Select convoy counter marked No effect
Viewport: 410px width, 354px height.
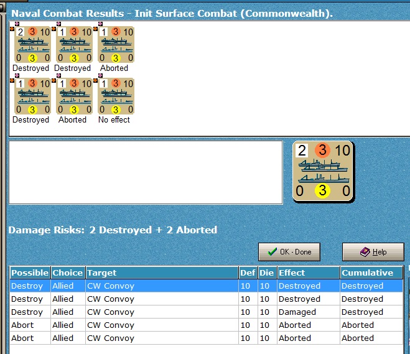pyautogui.click(x=116, y=96)
